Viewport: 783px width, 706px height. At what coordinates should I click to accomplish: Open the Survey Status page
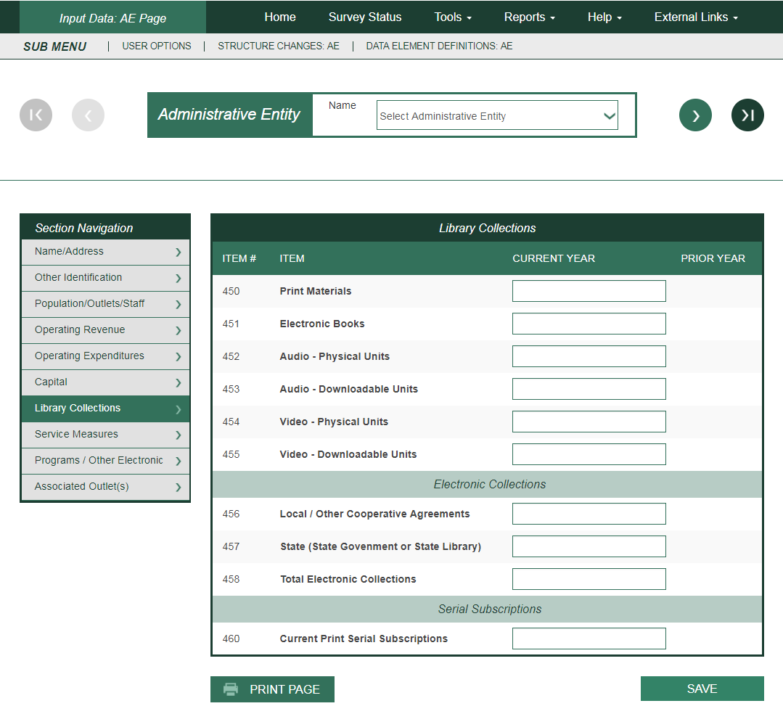tap(365, 17)
